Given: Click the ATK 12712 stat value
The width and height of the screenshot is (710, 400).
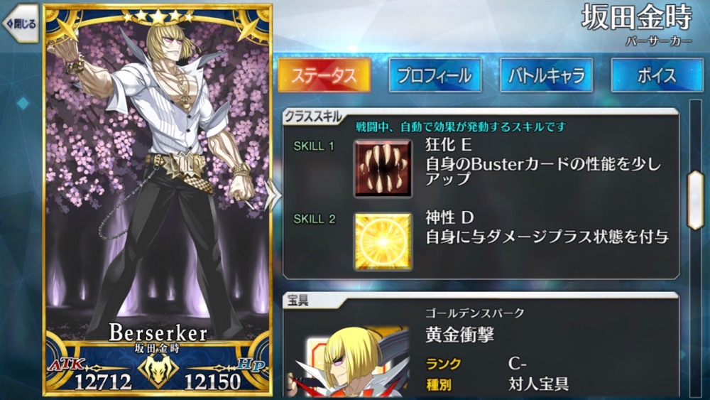Looking at the screenshot, I should [x=103, y=382].
